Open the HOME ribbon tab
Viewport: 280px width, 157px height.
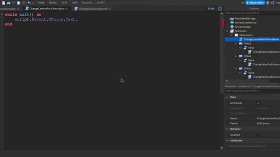41,3
